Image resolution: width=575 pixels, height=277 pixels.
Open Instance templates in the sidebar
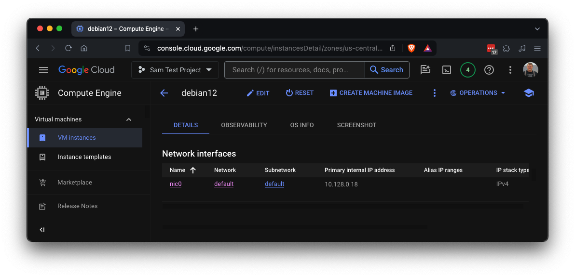click(x=84, y=157)
